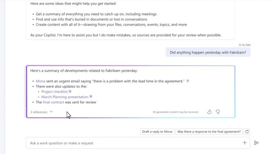Refresh the suggested prompts
This screenshot has height=154, width=274.
coord(247,132)
